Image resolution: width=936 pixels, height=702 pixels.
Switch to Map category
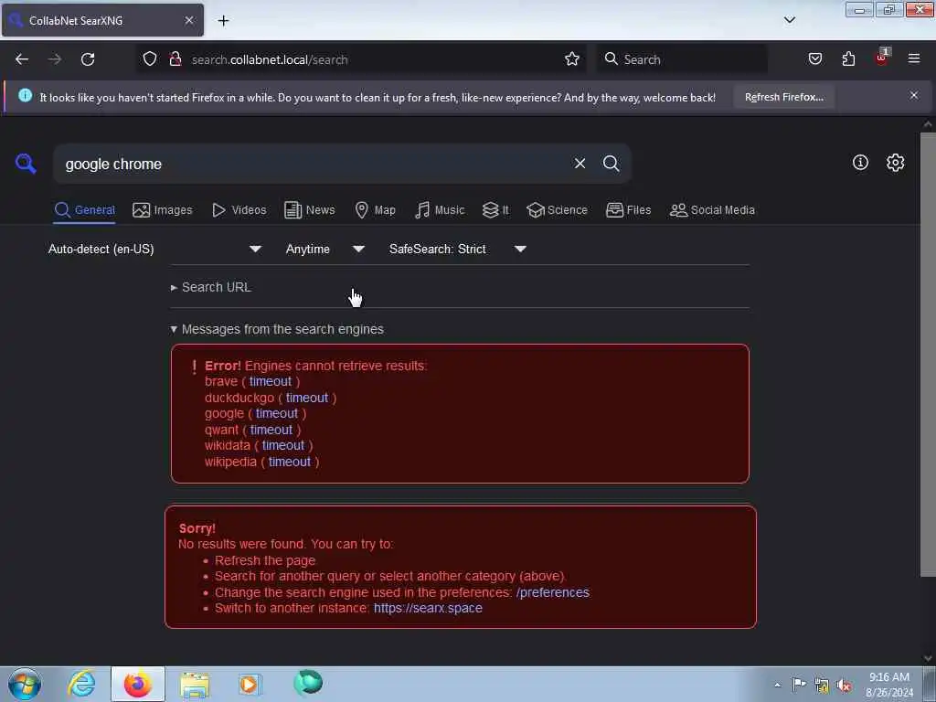pos(375,210)
